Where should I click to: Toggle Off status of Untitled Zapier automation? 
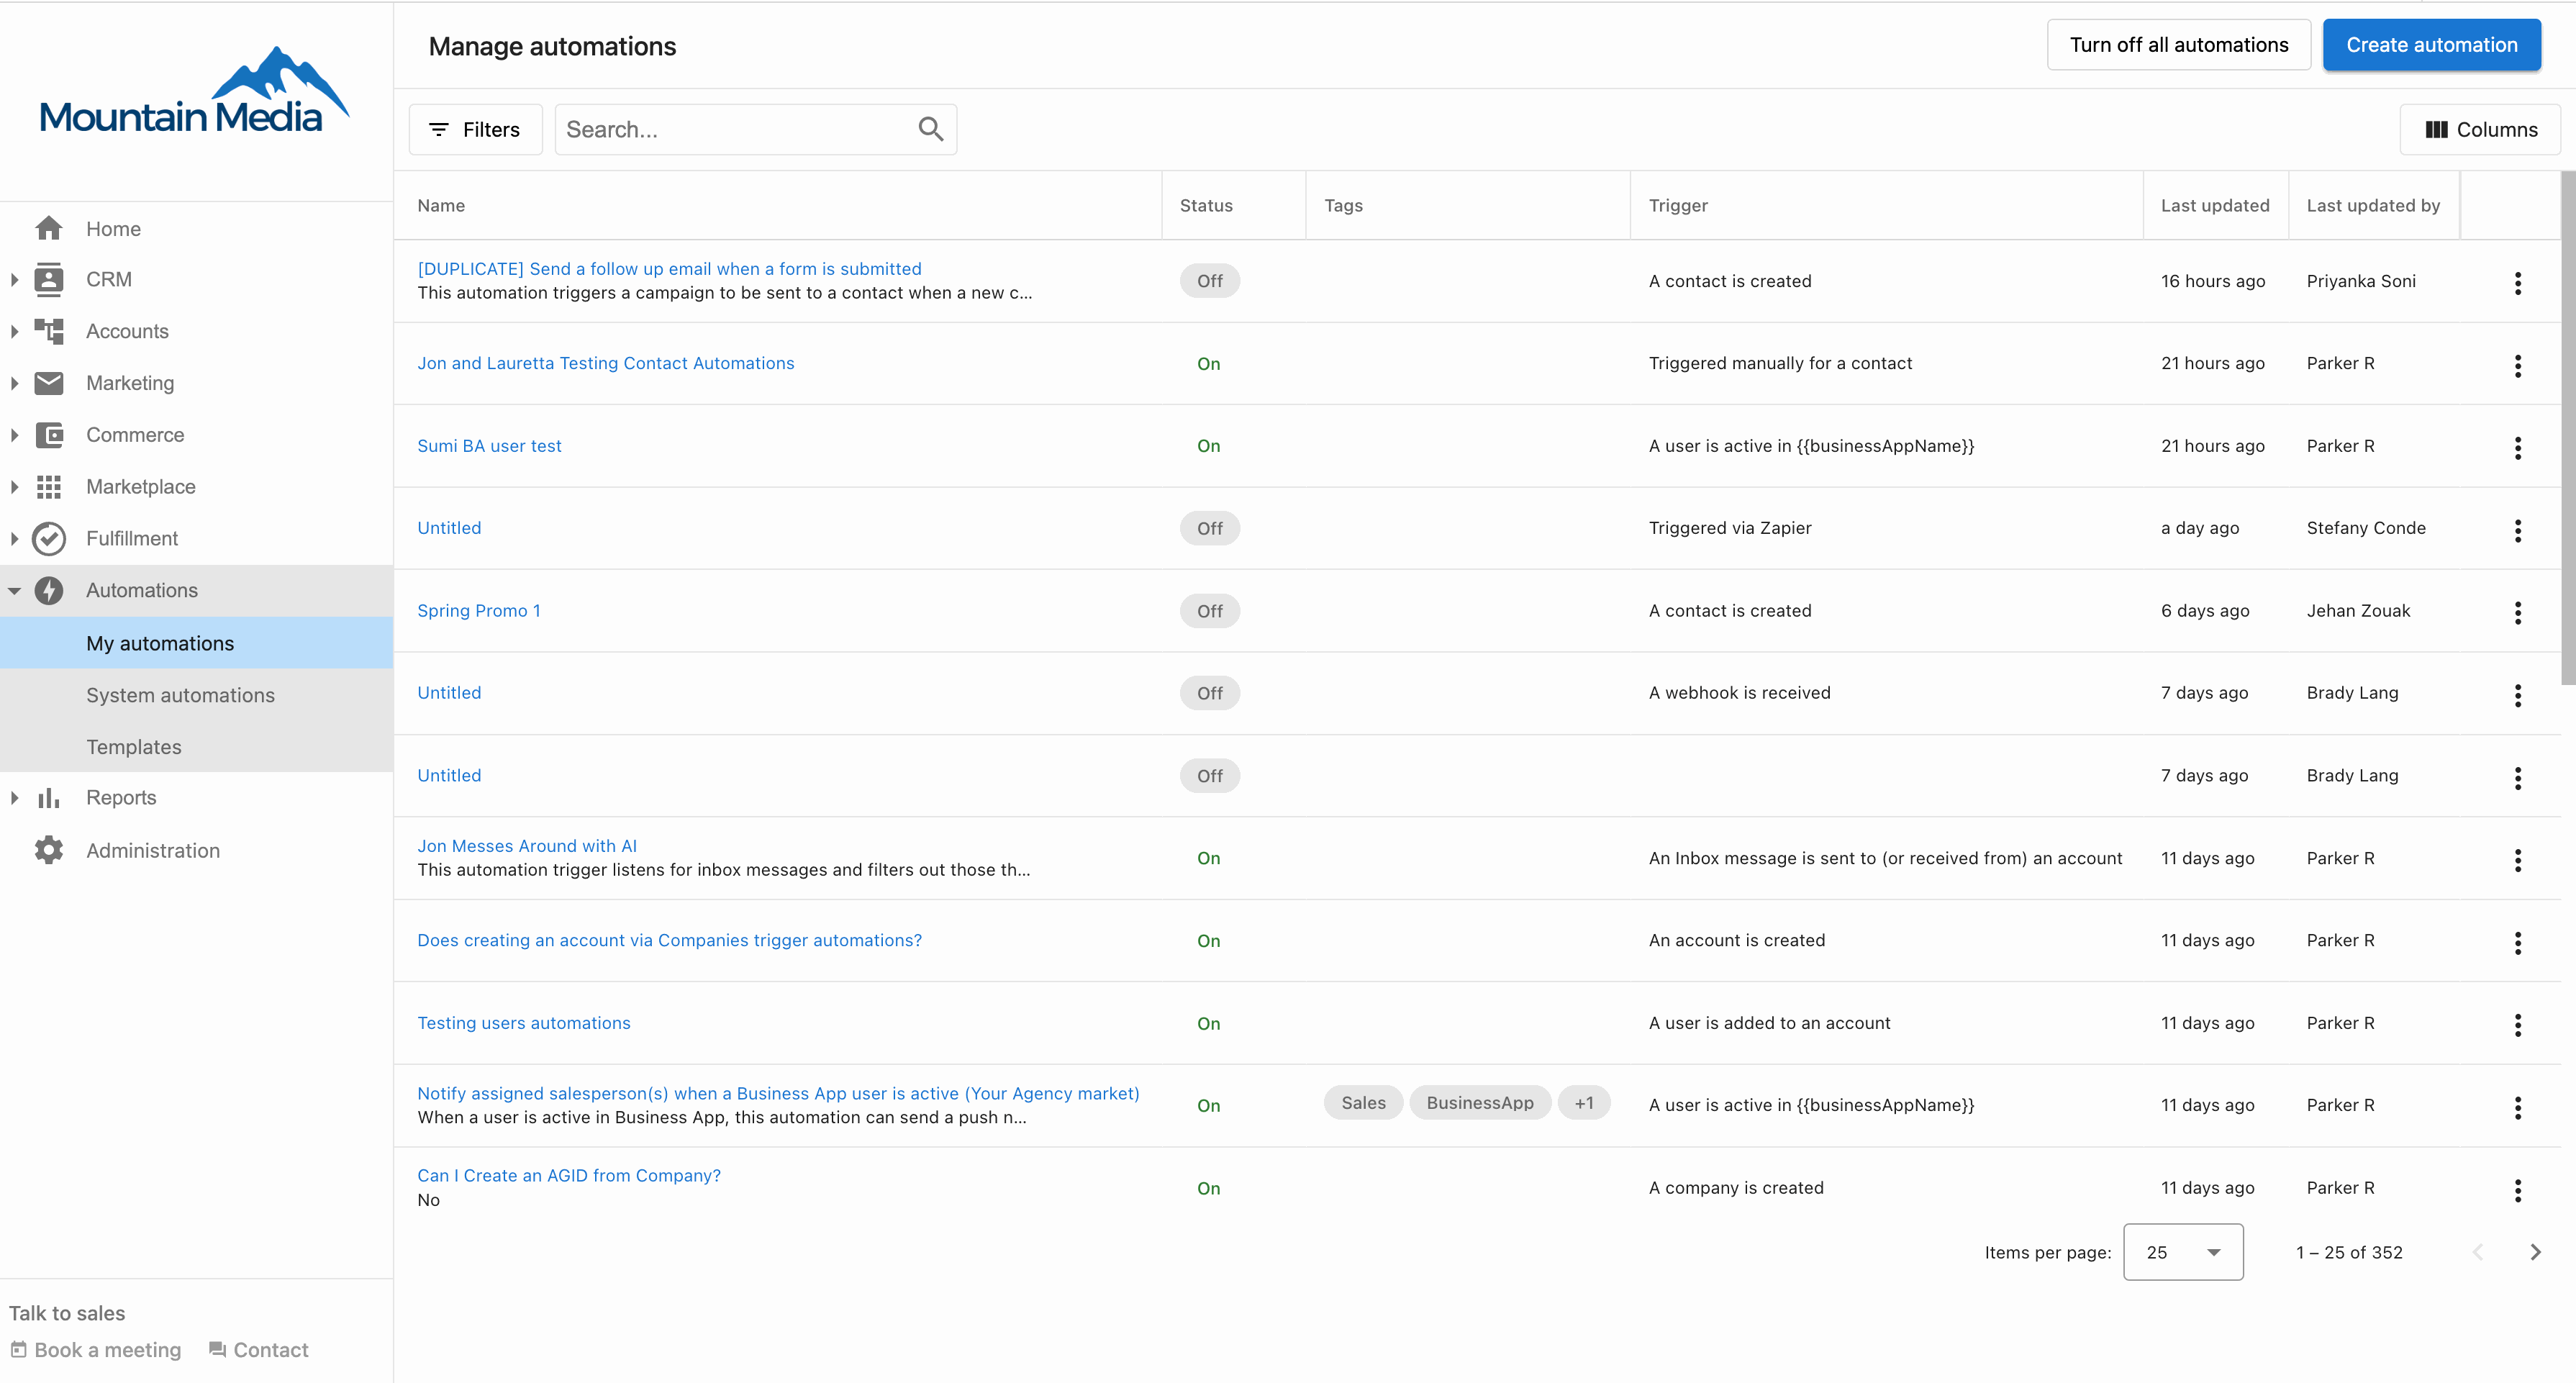1209,528
